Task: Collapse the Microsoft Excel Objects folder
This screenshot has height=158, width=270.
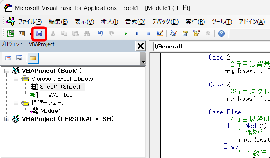Action: pyautogui.click(x=16, y=79)
